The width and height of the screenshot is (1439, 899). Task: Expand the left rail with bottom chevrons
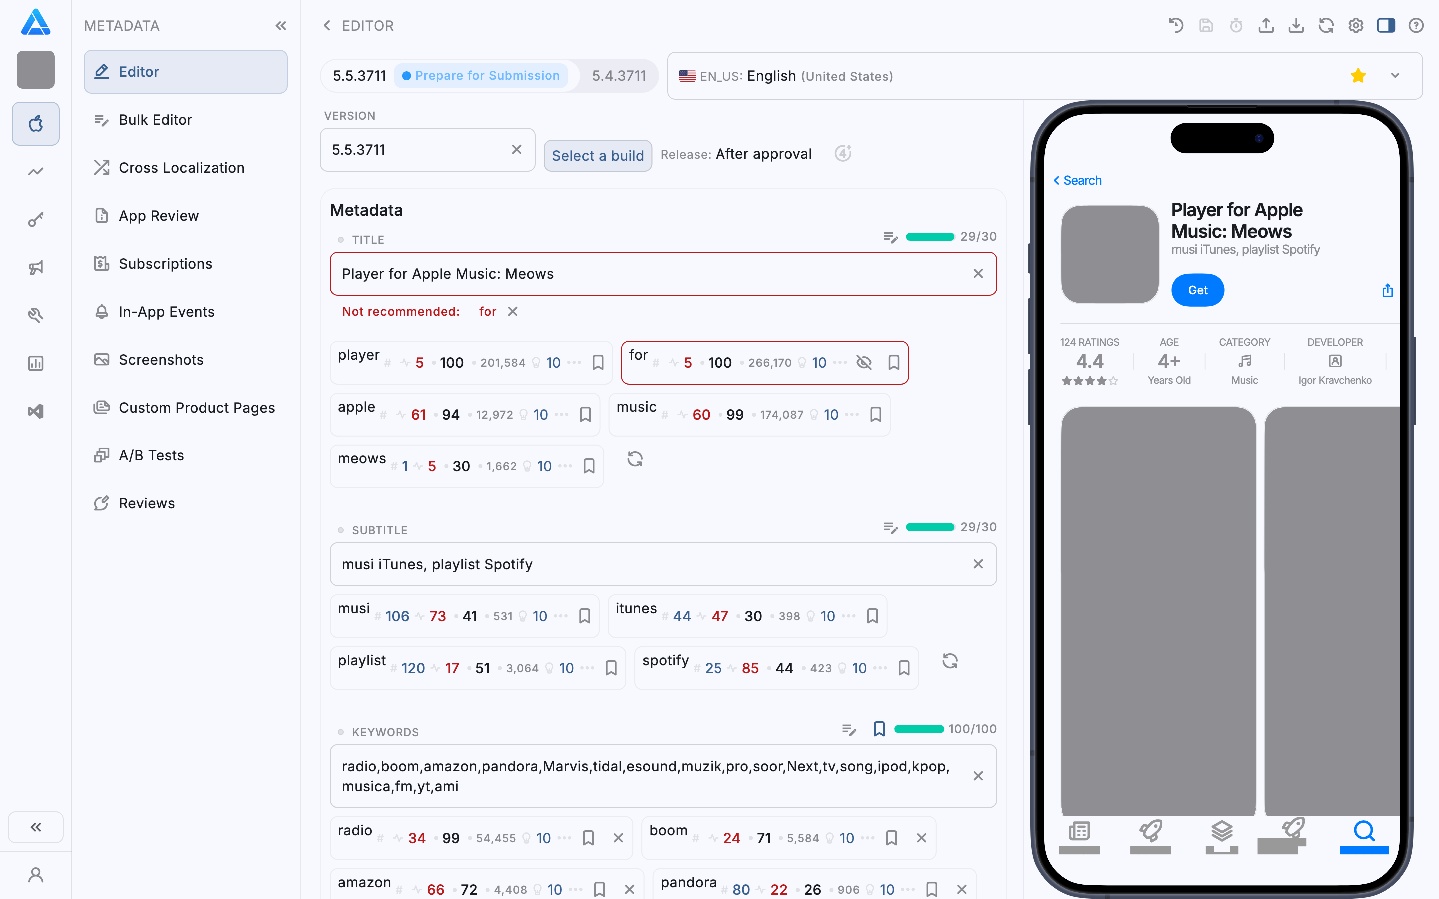point(35,827)
